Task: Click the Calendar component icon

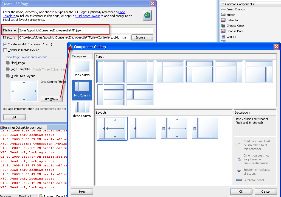Action: (223, 20)
